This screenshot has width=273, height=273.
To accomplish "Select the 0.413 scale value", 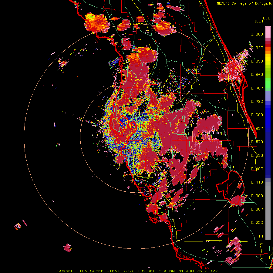I will [x=257, y=182].
